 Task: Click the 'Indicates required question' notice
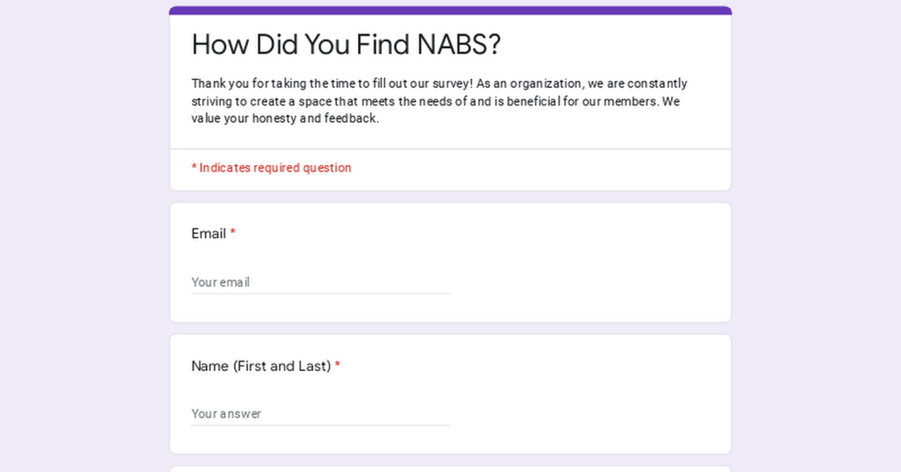(x=271, y=168)
